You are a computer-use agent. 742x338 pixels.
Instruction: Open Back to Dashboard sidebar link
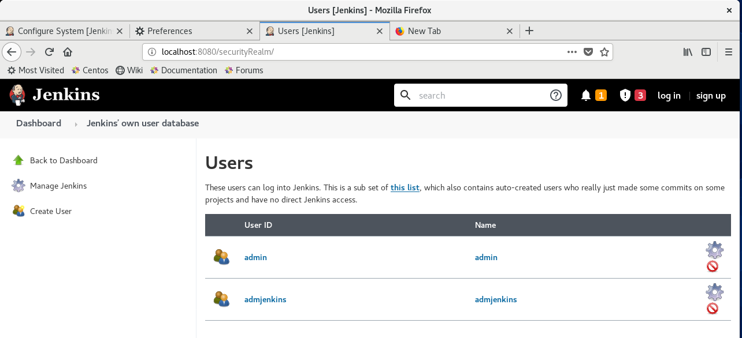(x=64, y=160)
